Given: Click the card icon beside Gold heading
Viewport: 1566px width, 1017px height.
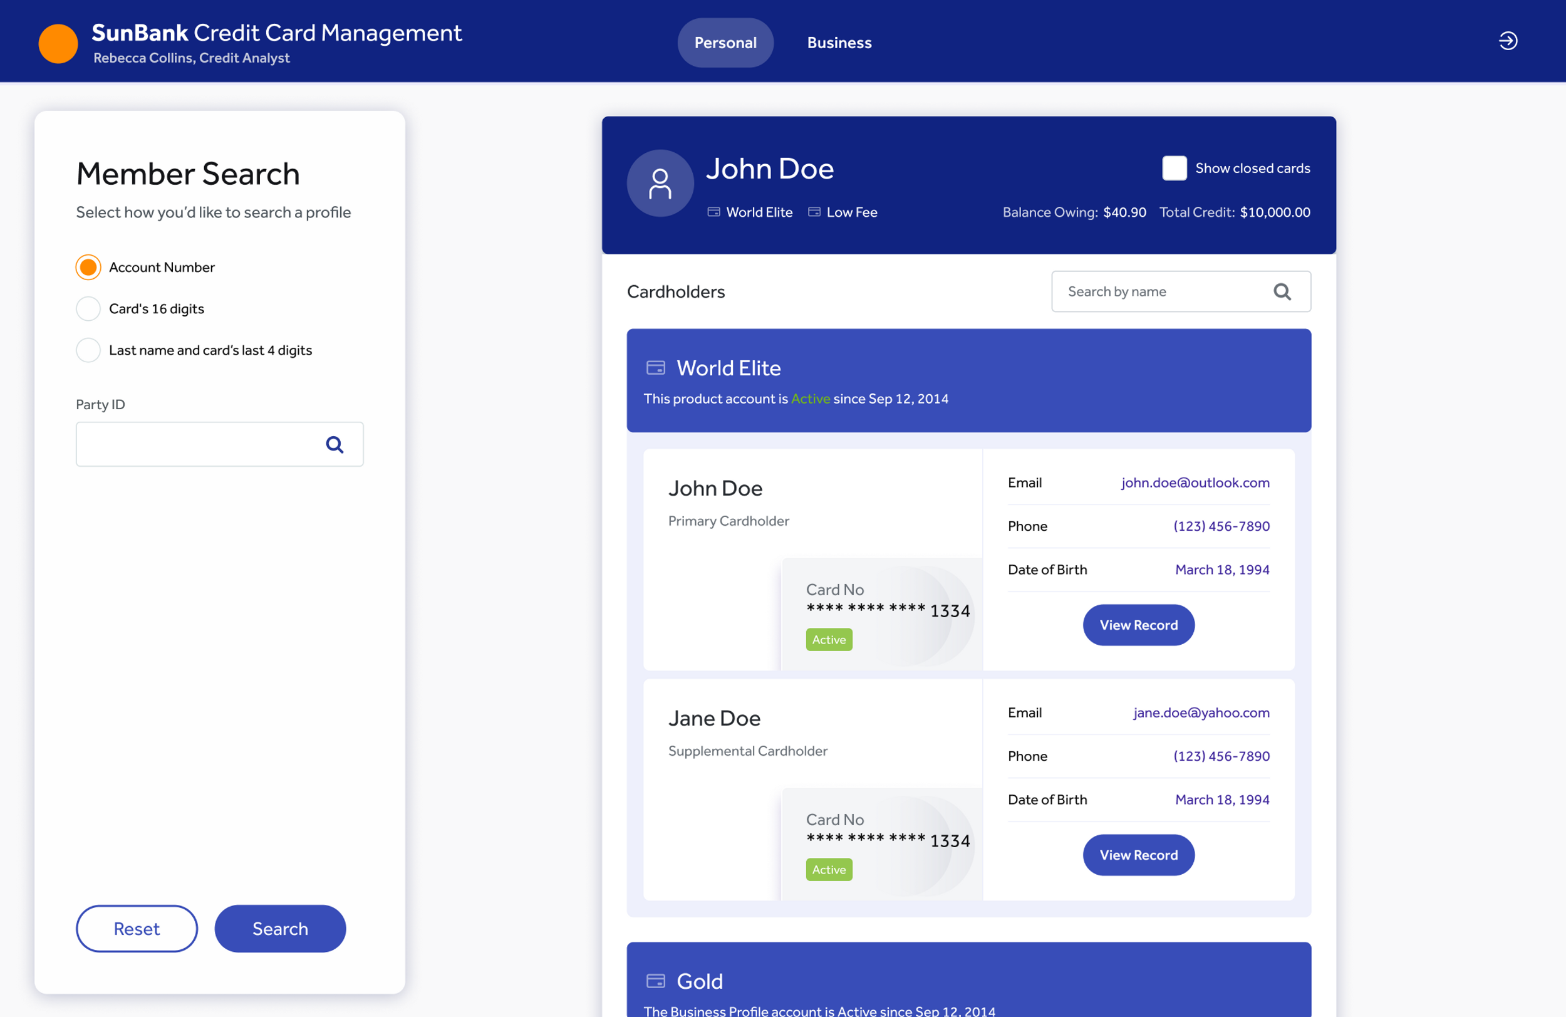Looking at the screenshot, I should coord(655,981).
